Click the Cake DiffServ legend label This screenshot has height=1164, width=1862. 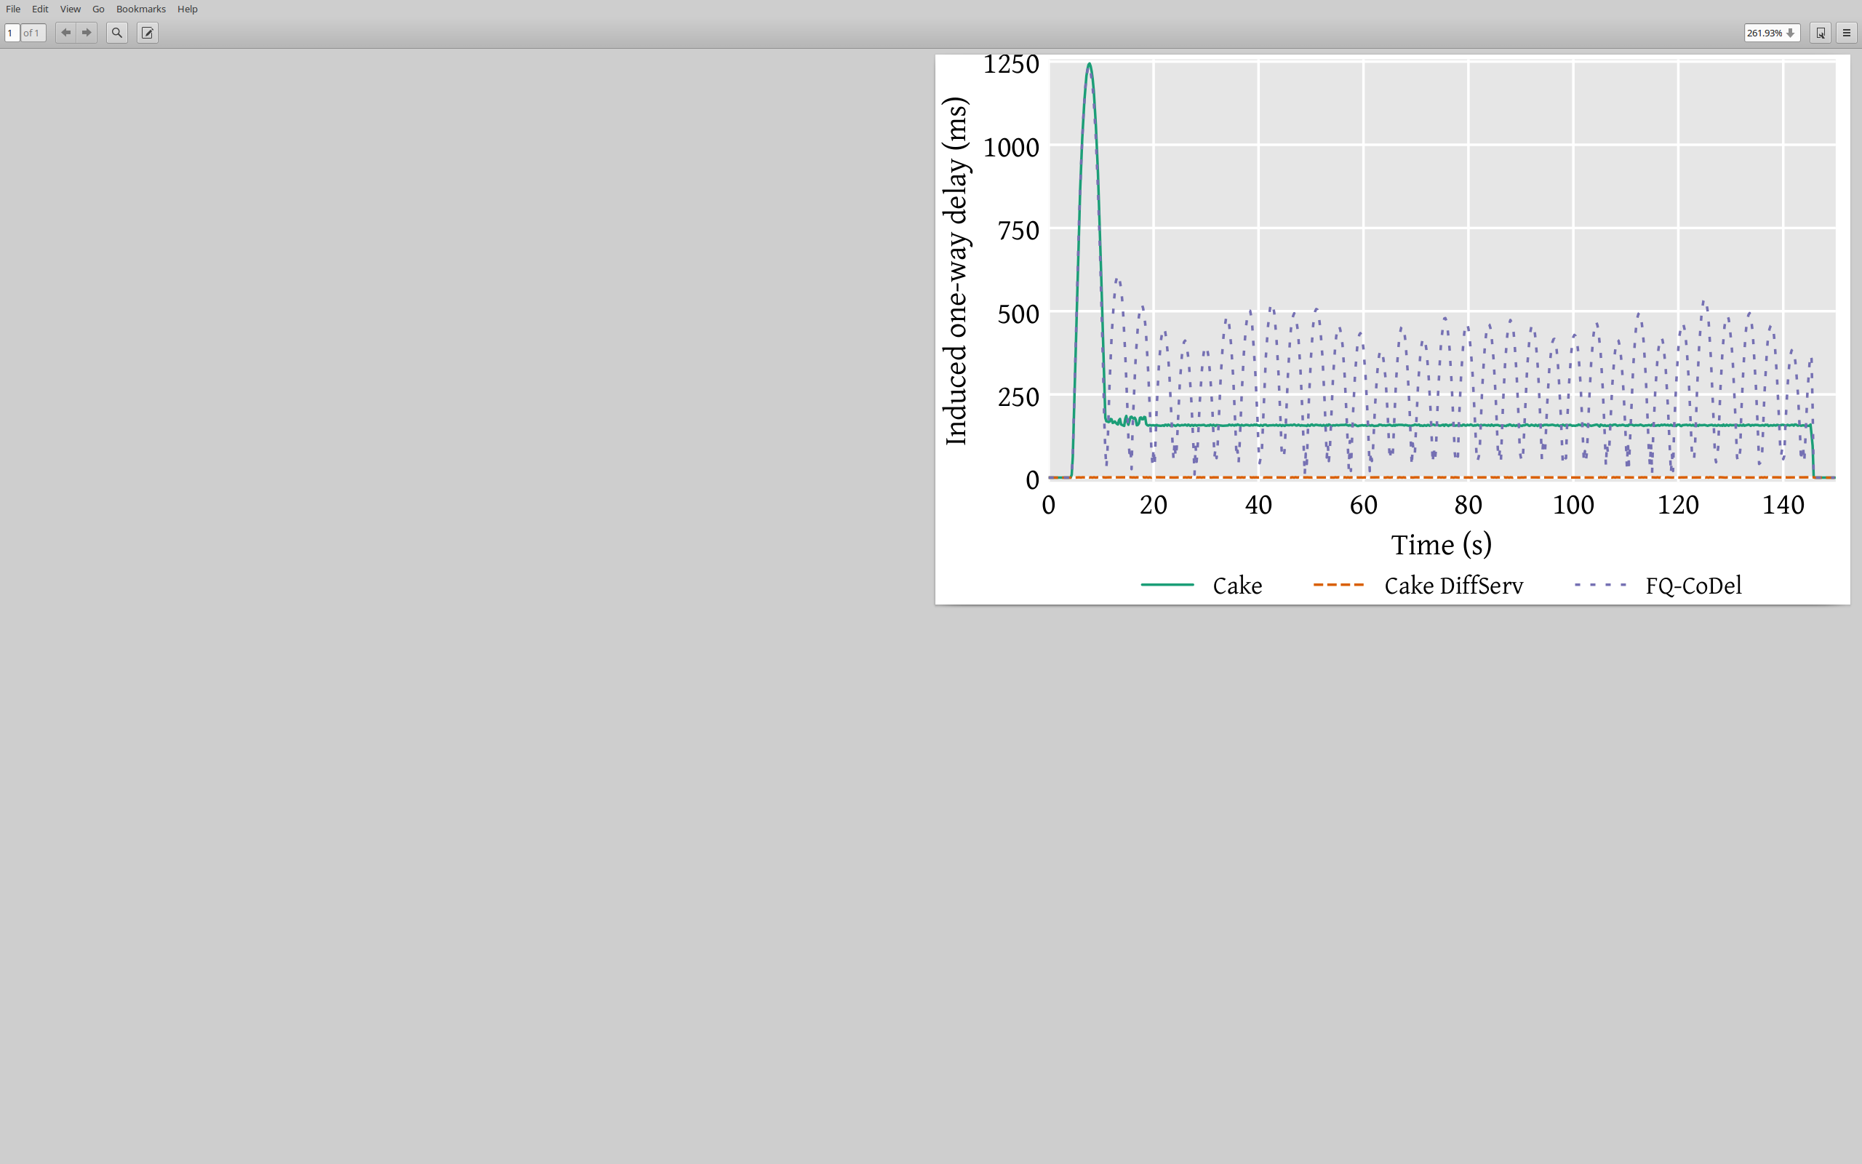click(x=1453, y=586)
